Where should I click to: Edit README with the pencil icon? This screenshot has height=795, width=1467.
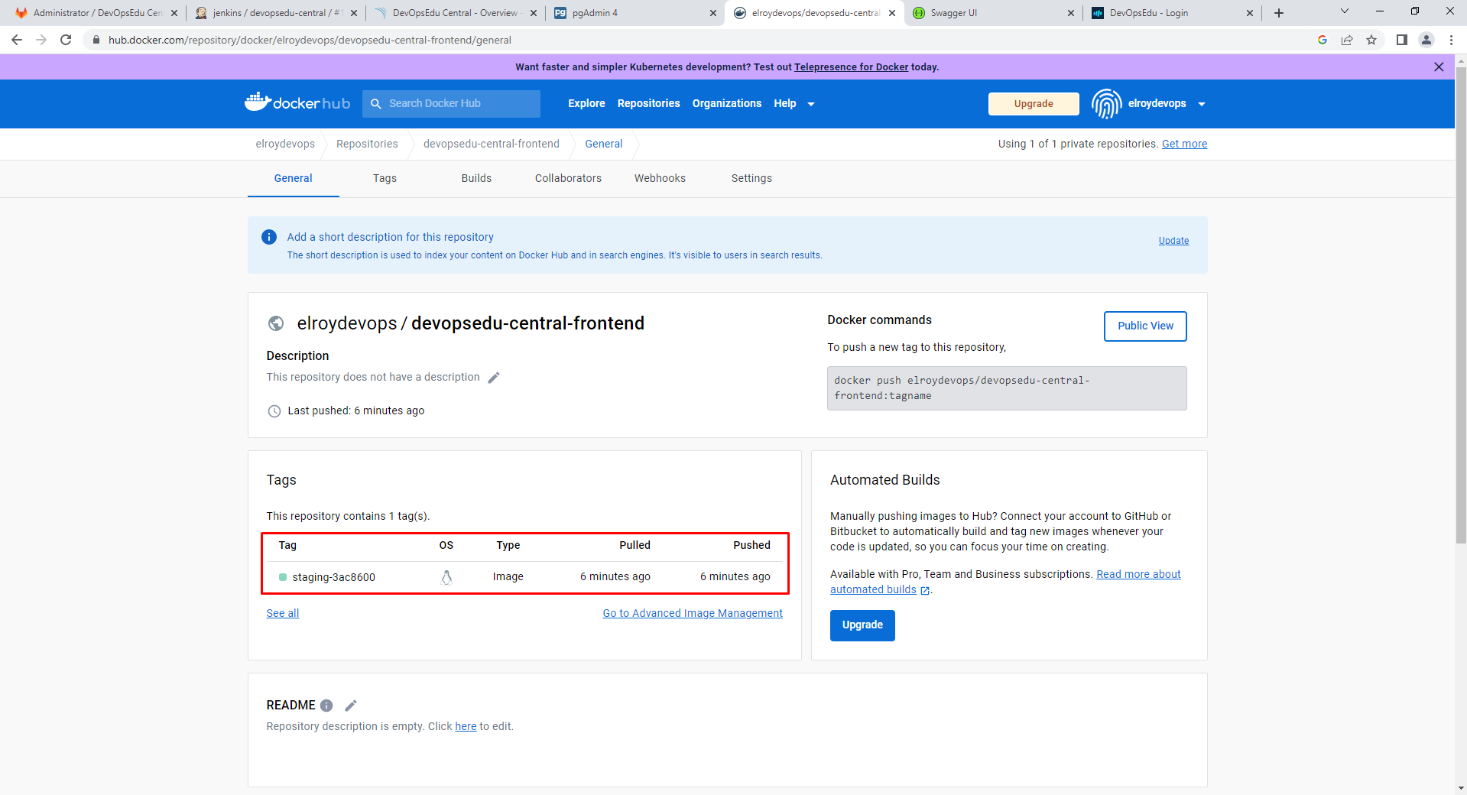pyautogui.click(x=351, y=706)
